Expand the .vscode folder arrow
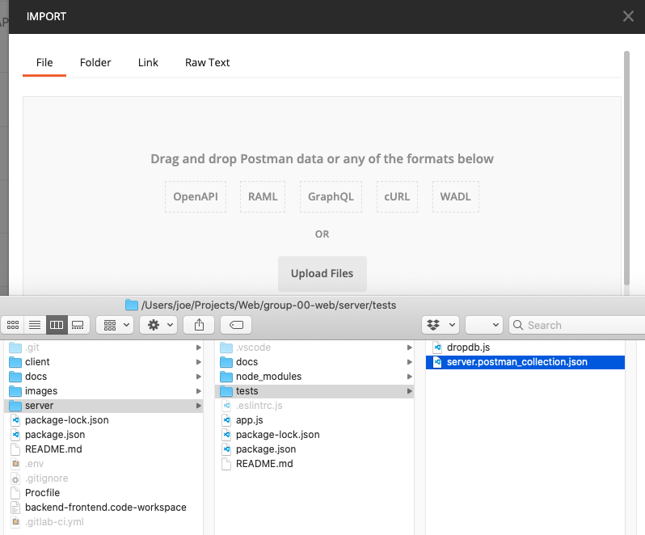645x535 pixels. [x=410, y=348]
